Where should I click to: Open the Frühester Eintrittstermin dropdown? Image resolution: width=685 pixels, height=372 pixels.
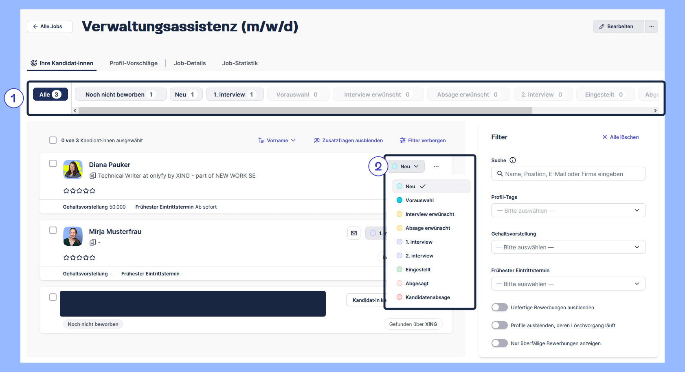[568, 284]
